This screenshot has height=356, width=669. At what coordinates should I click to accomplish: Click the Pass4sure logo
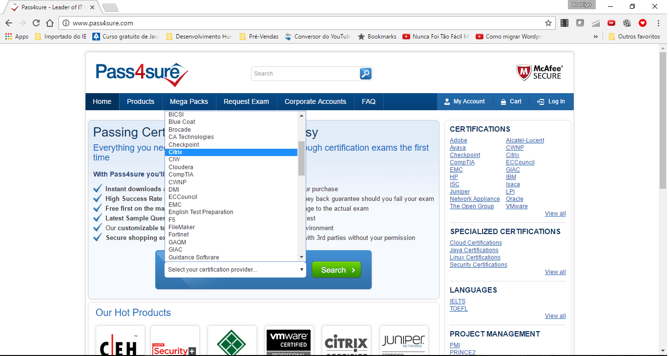point(142,74)
